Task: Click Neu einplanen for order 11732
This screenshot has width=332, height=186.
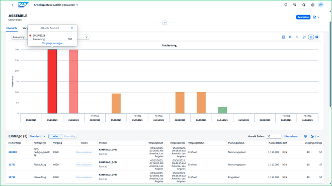Action: 84,177
